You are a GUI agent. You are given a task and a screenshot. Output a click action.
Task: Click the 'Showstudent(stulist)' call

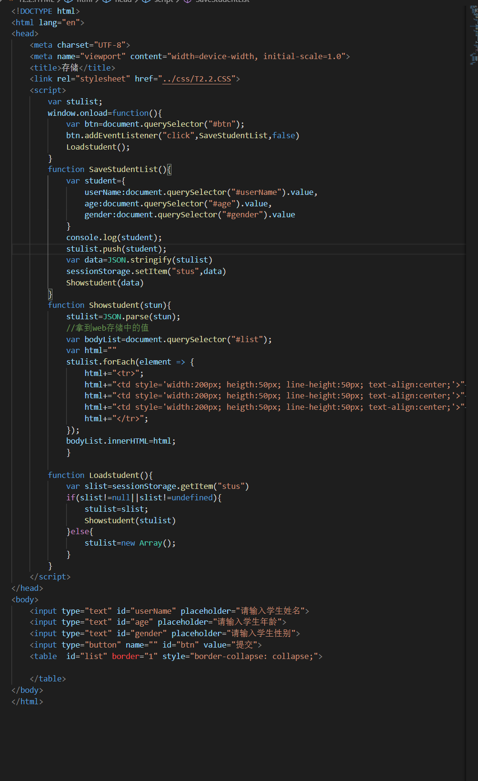(130, 520)
